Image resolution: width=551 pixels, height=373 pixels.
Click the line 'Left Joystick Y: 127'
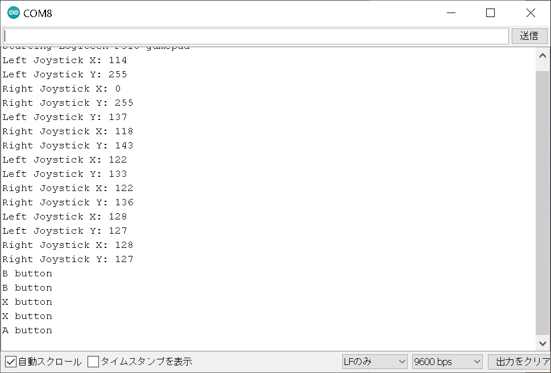[65, 231]
